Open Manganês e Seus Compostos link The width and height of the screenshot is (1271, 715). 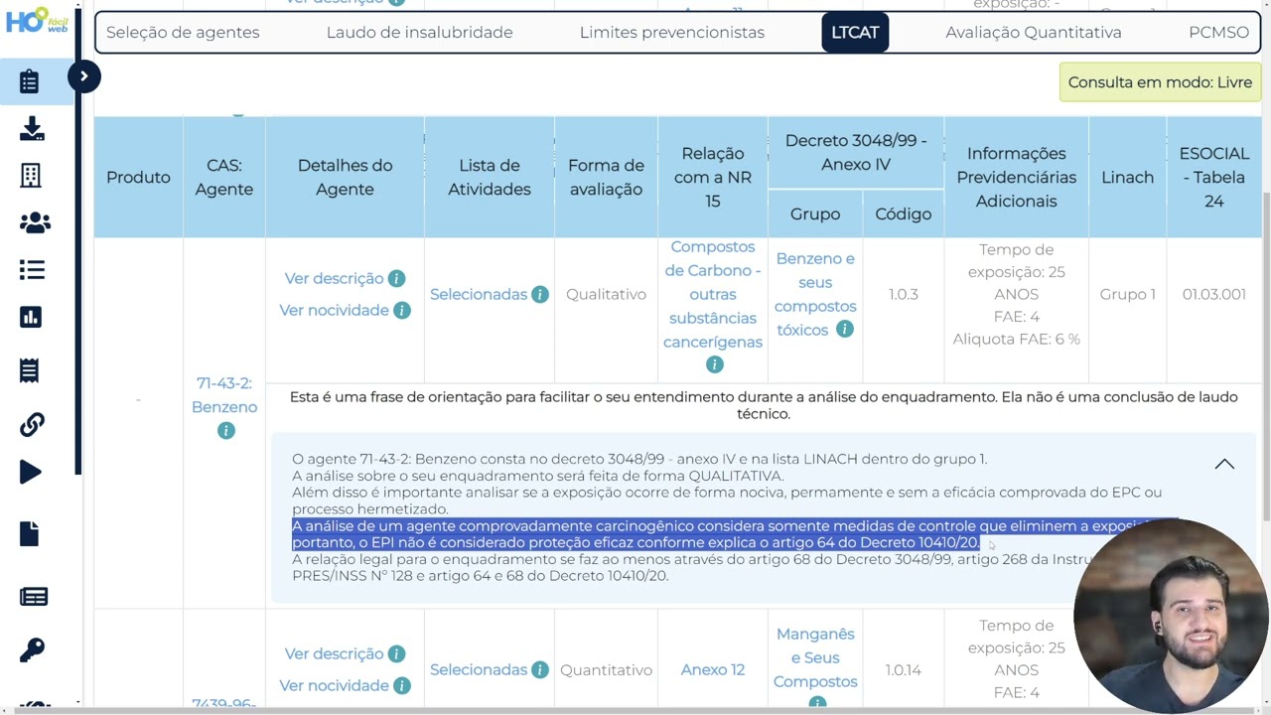[x=815, y=658]
